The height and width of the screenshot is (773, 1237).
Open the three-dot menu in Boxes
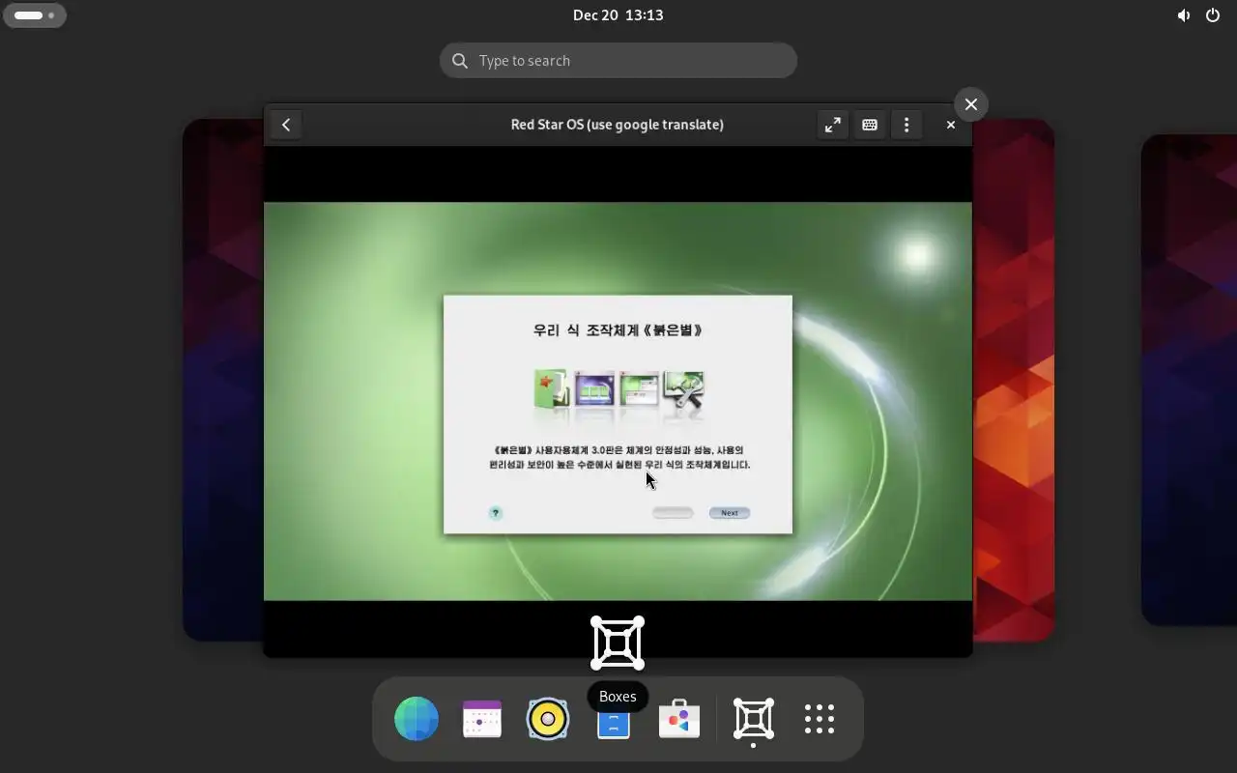tap(906, 125)
